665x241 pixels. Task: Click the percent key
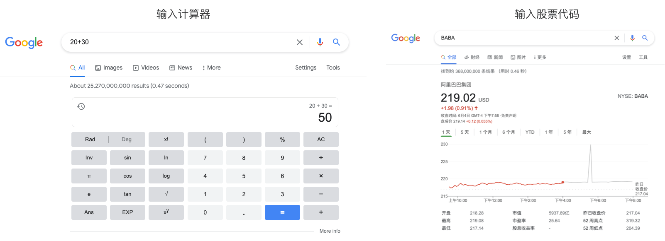click(282, 140)
